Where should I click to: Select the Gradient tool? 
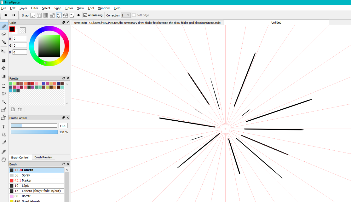pos(4,76)
